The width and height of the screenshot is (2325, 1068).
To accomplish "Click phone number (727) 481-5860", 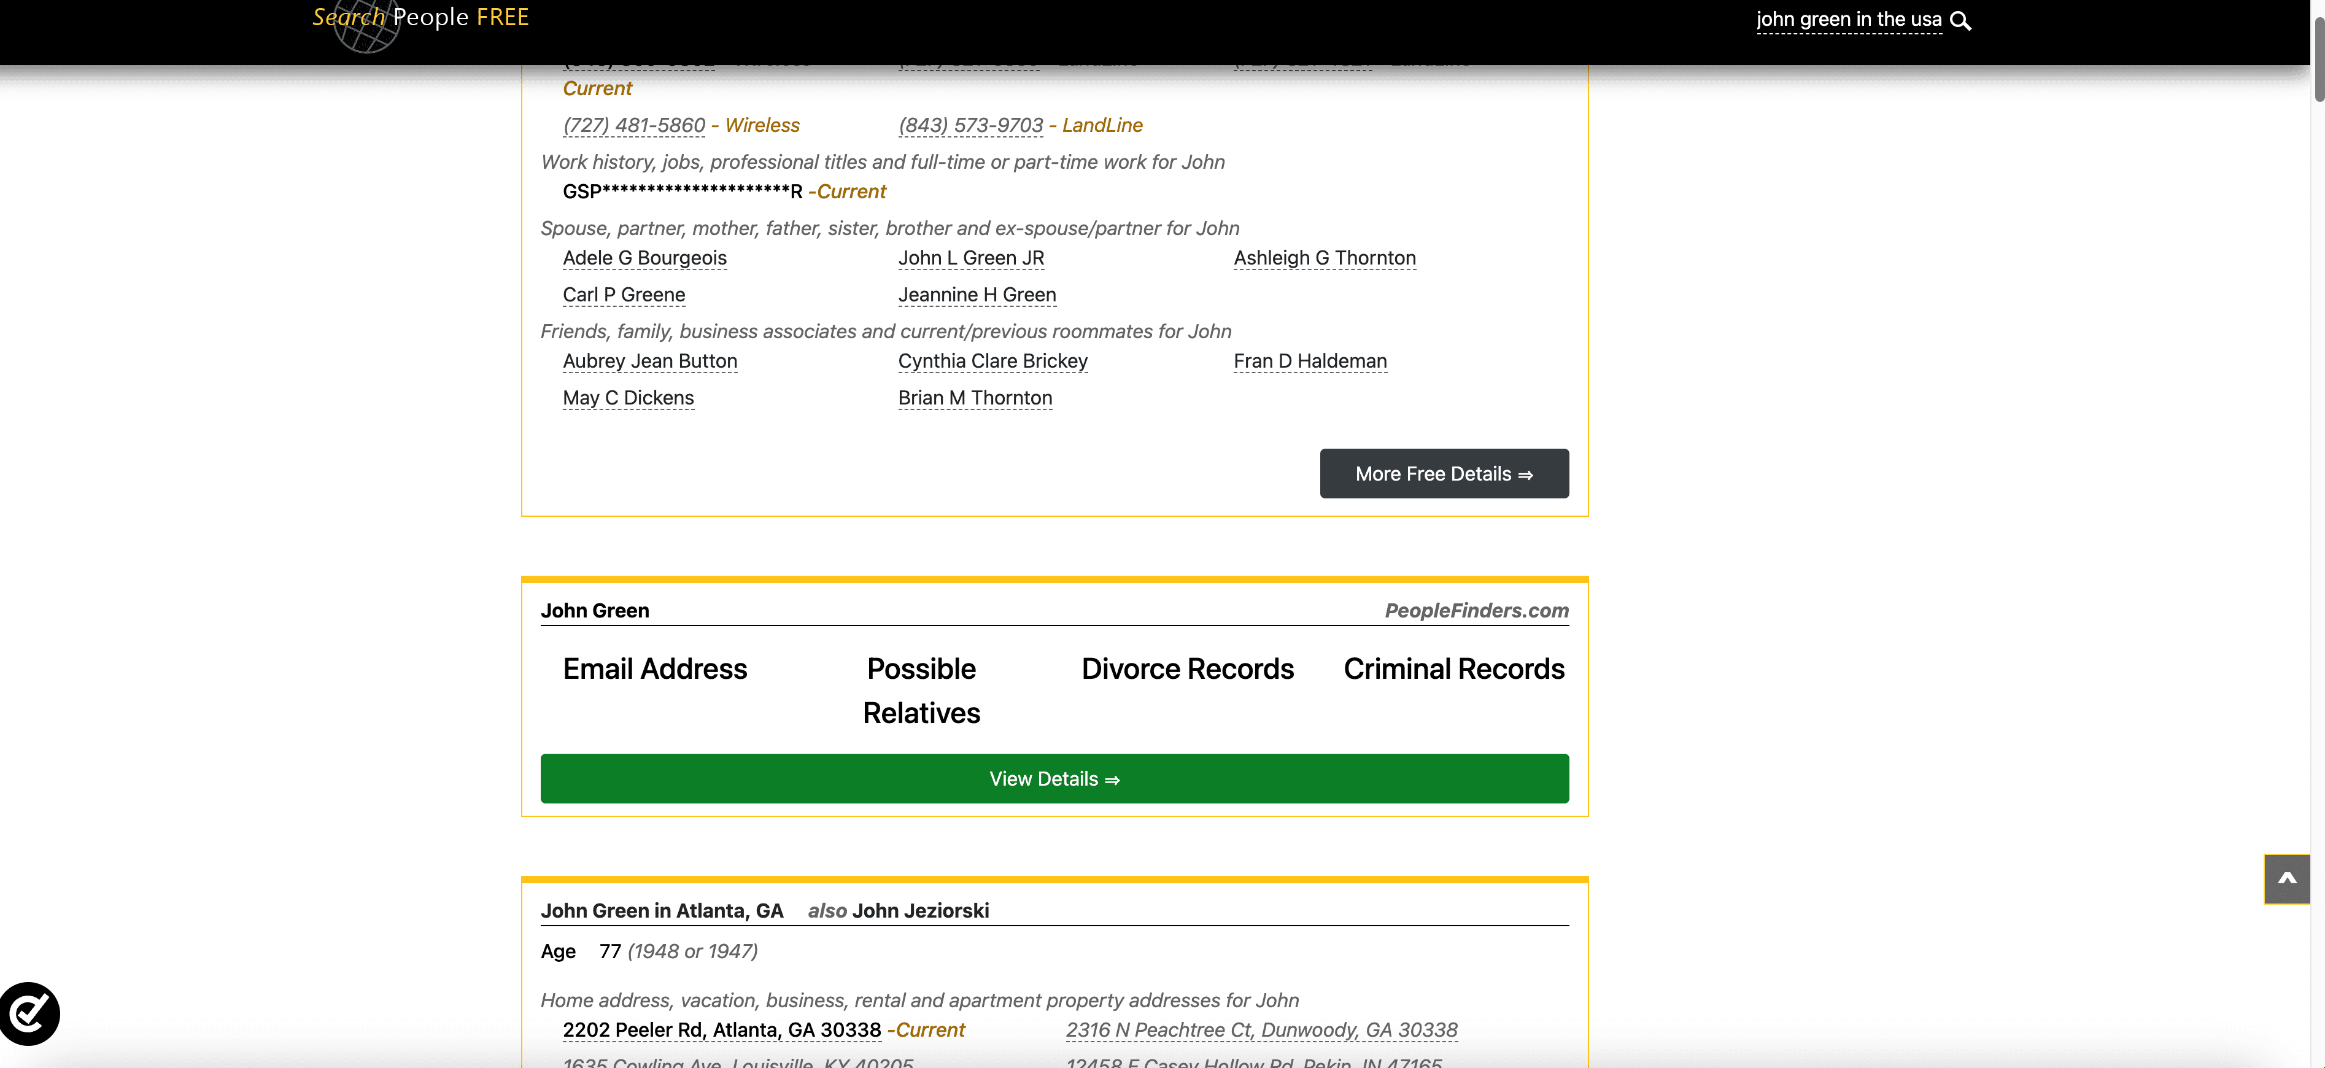I will pos(633,125).
